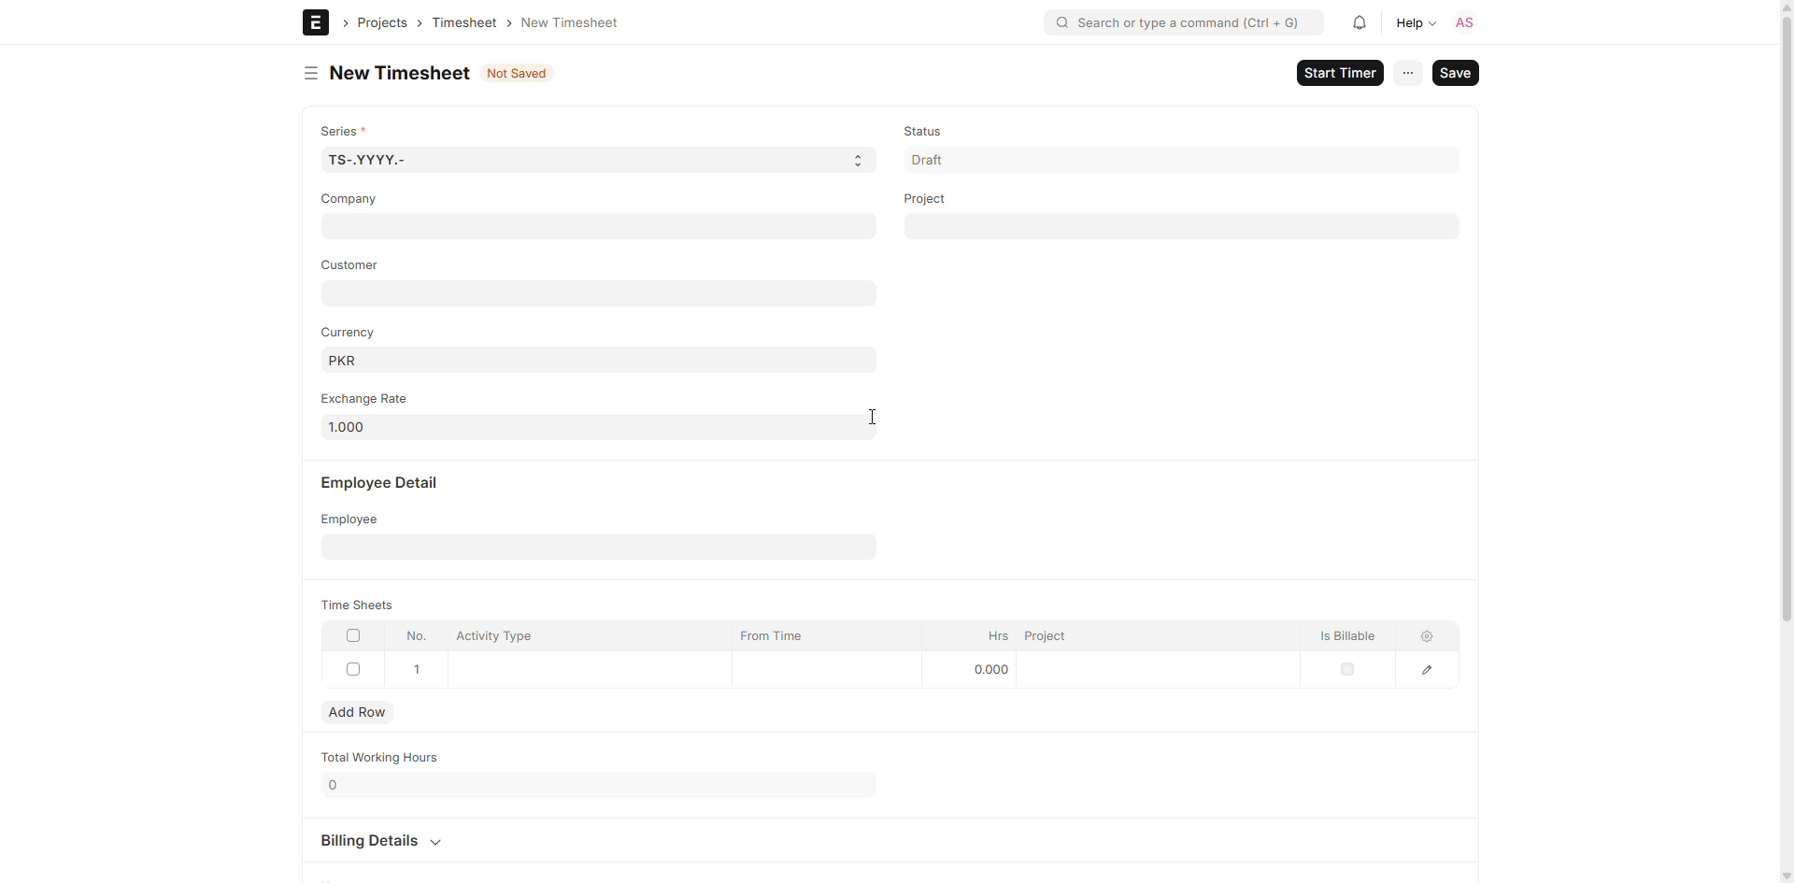Image resolution: width=1794 pixels, height=883 pixels.
Task: Edit row 1 with pencil icon
Action: coord(1426,670)
